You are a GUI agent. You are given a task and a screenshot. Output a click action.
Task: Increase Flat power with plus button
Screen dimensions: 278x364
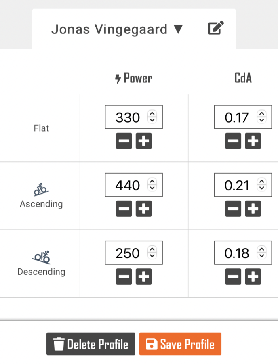tap(143, 141)
